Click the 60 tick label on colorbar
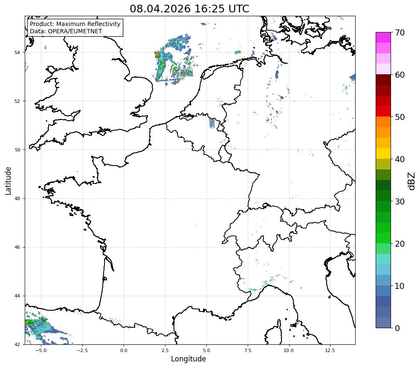This screenshot has height=367, width=420. (x=400, y=75)
